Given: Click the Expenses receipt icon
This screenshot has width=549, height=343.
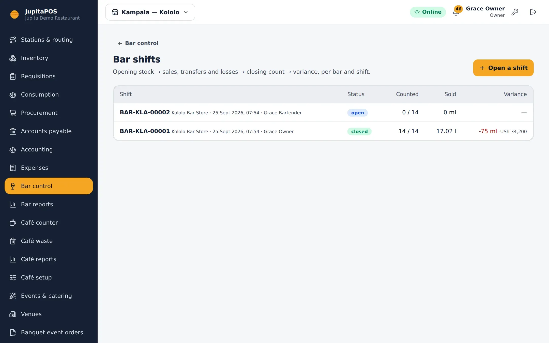Looking at the screenshot, I should tap(13, 168).
